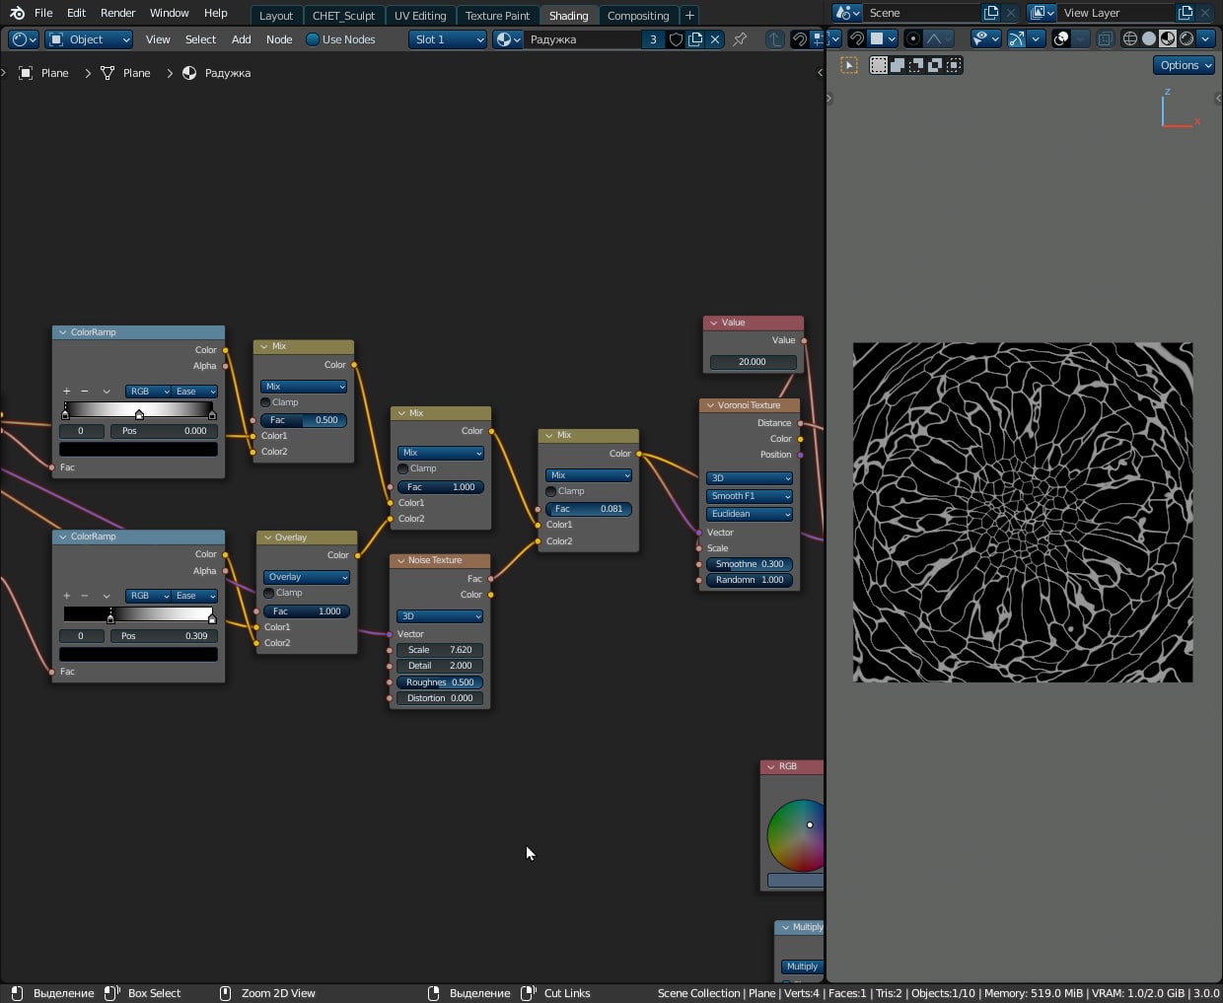Open the viewport Options dropdown
This screenshot has width=1223, height=1003.
click(x=1185, y=65)
